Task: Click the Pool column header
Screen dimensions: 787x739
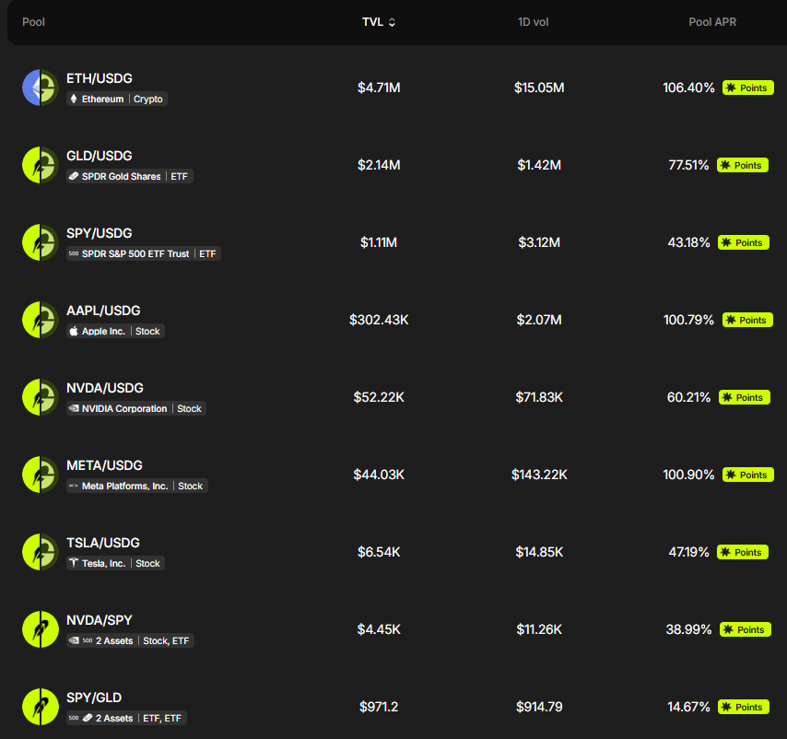Action: coord(33,22)
